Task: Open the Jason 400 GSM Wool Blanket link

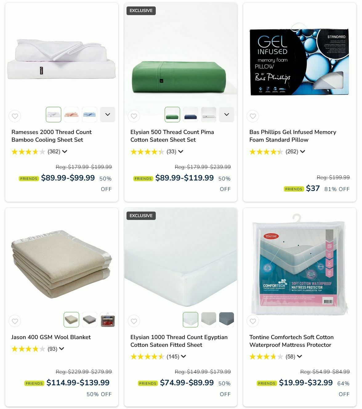Action: (51, 337)
